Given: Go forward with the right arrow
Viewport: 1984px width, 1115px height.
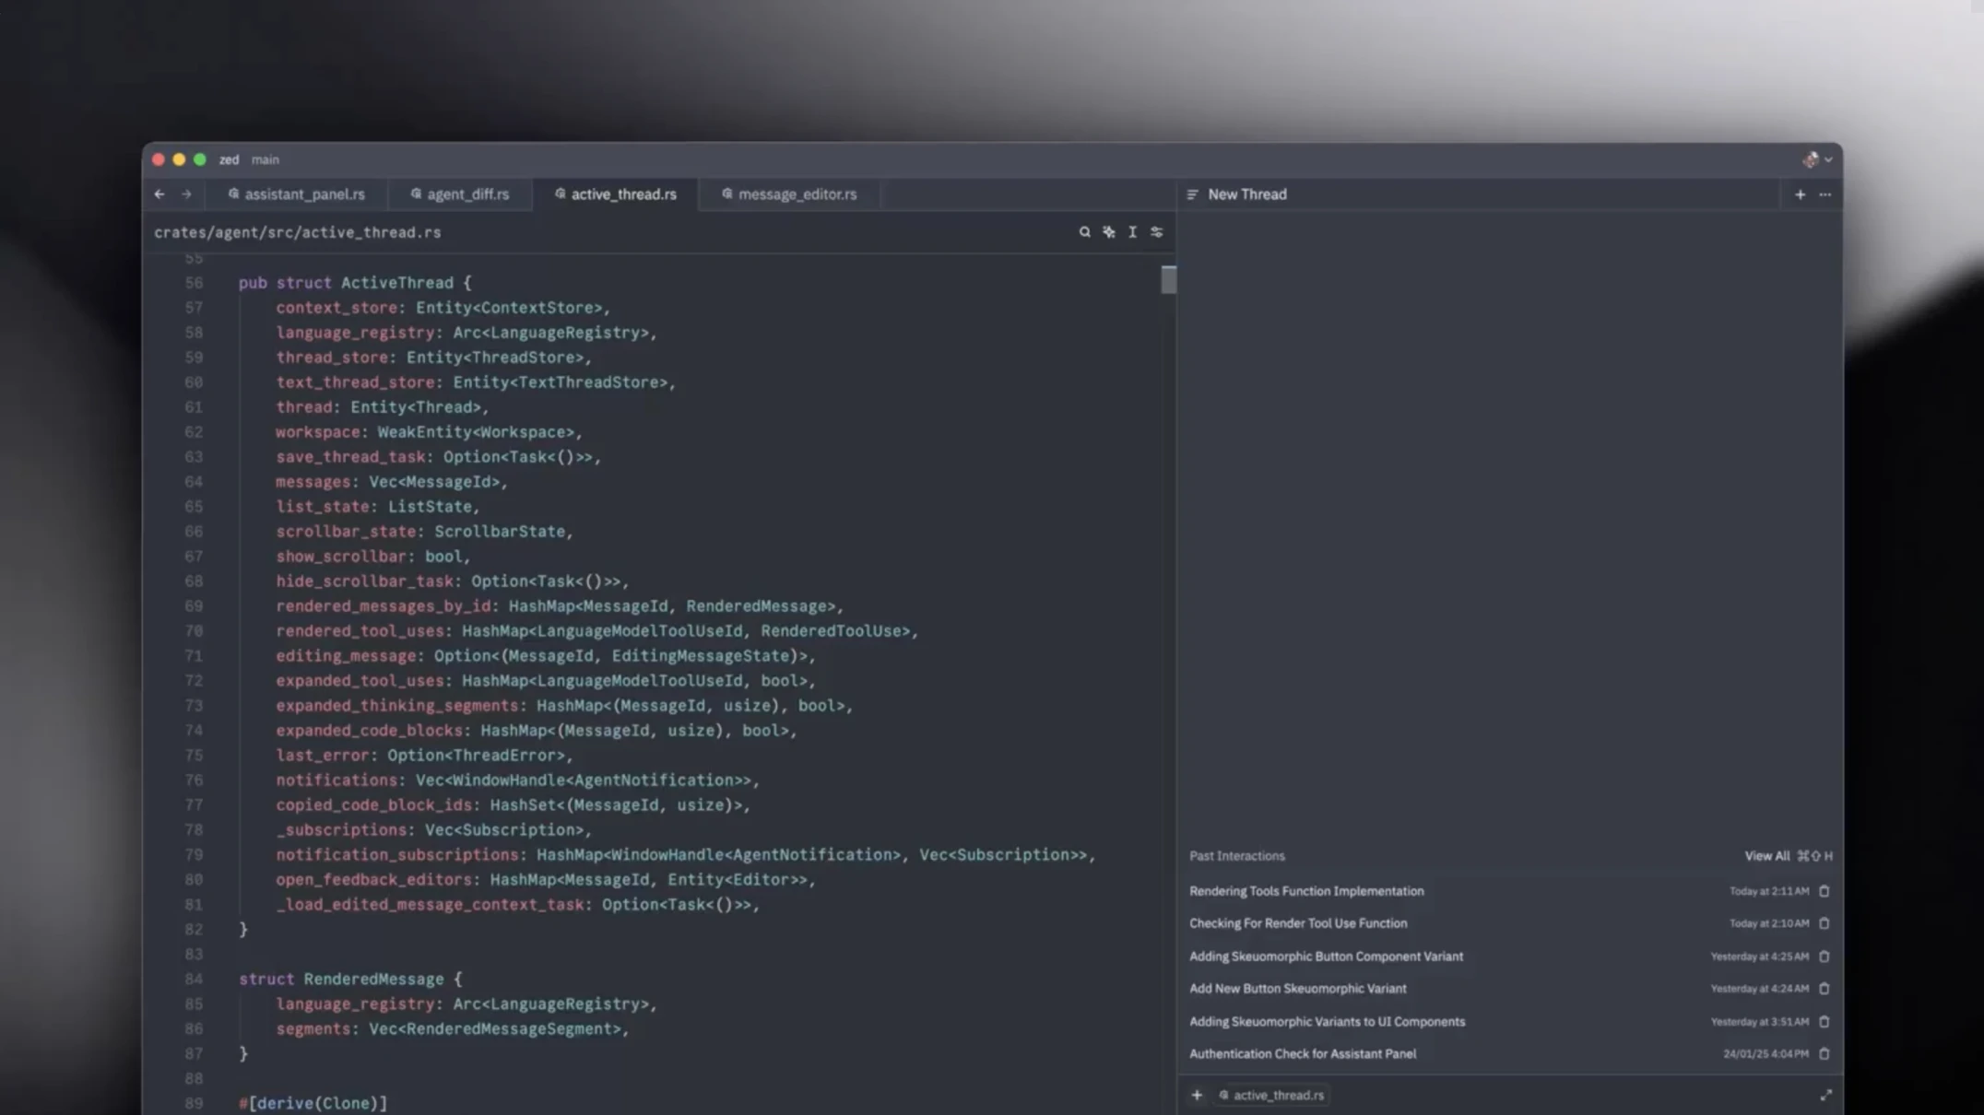Looking at the screenshot, I should pos(186,194).
